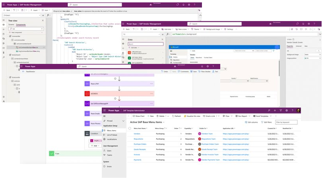Open Flow checker in the flow editor
The height and width of the screenshot is (181, 324).
[204, 71]
